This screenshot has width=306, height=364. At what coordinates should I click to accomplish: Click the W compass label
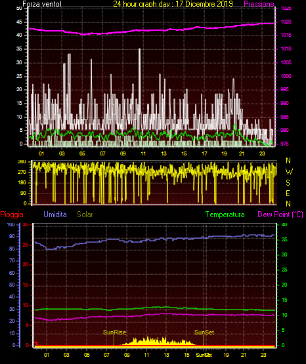coord(289,172)
